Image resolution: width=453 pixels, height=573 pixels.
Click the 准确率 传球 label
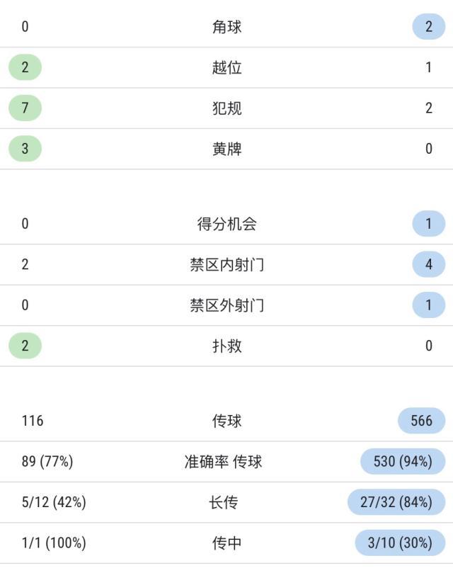point(223,462)
